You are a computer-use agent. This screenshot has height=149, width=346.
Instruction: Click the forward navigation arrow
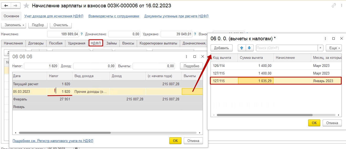15,6
